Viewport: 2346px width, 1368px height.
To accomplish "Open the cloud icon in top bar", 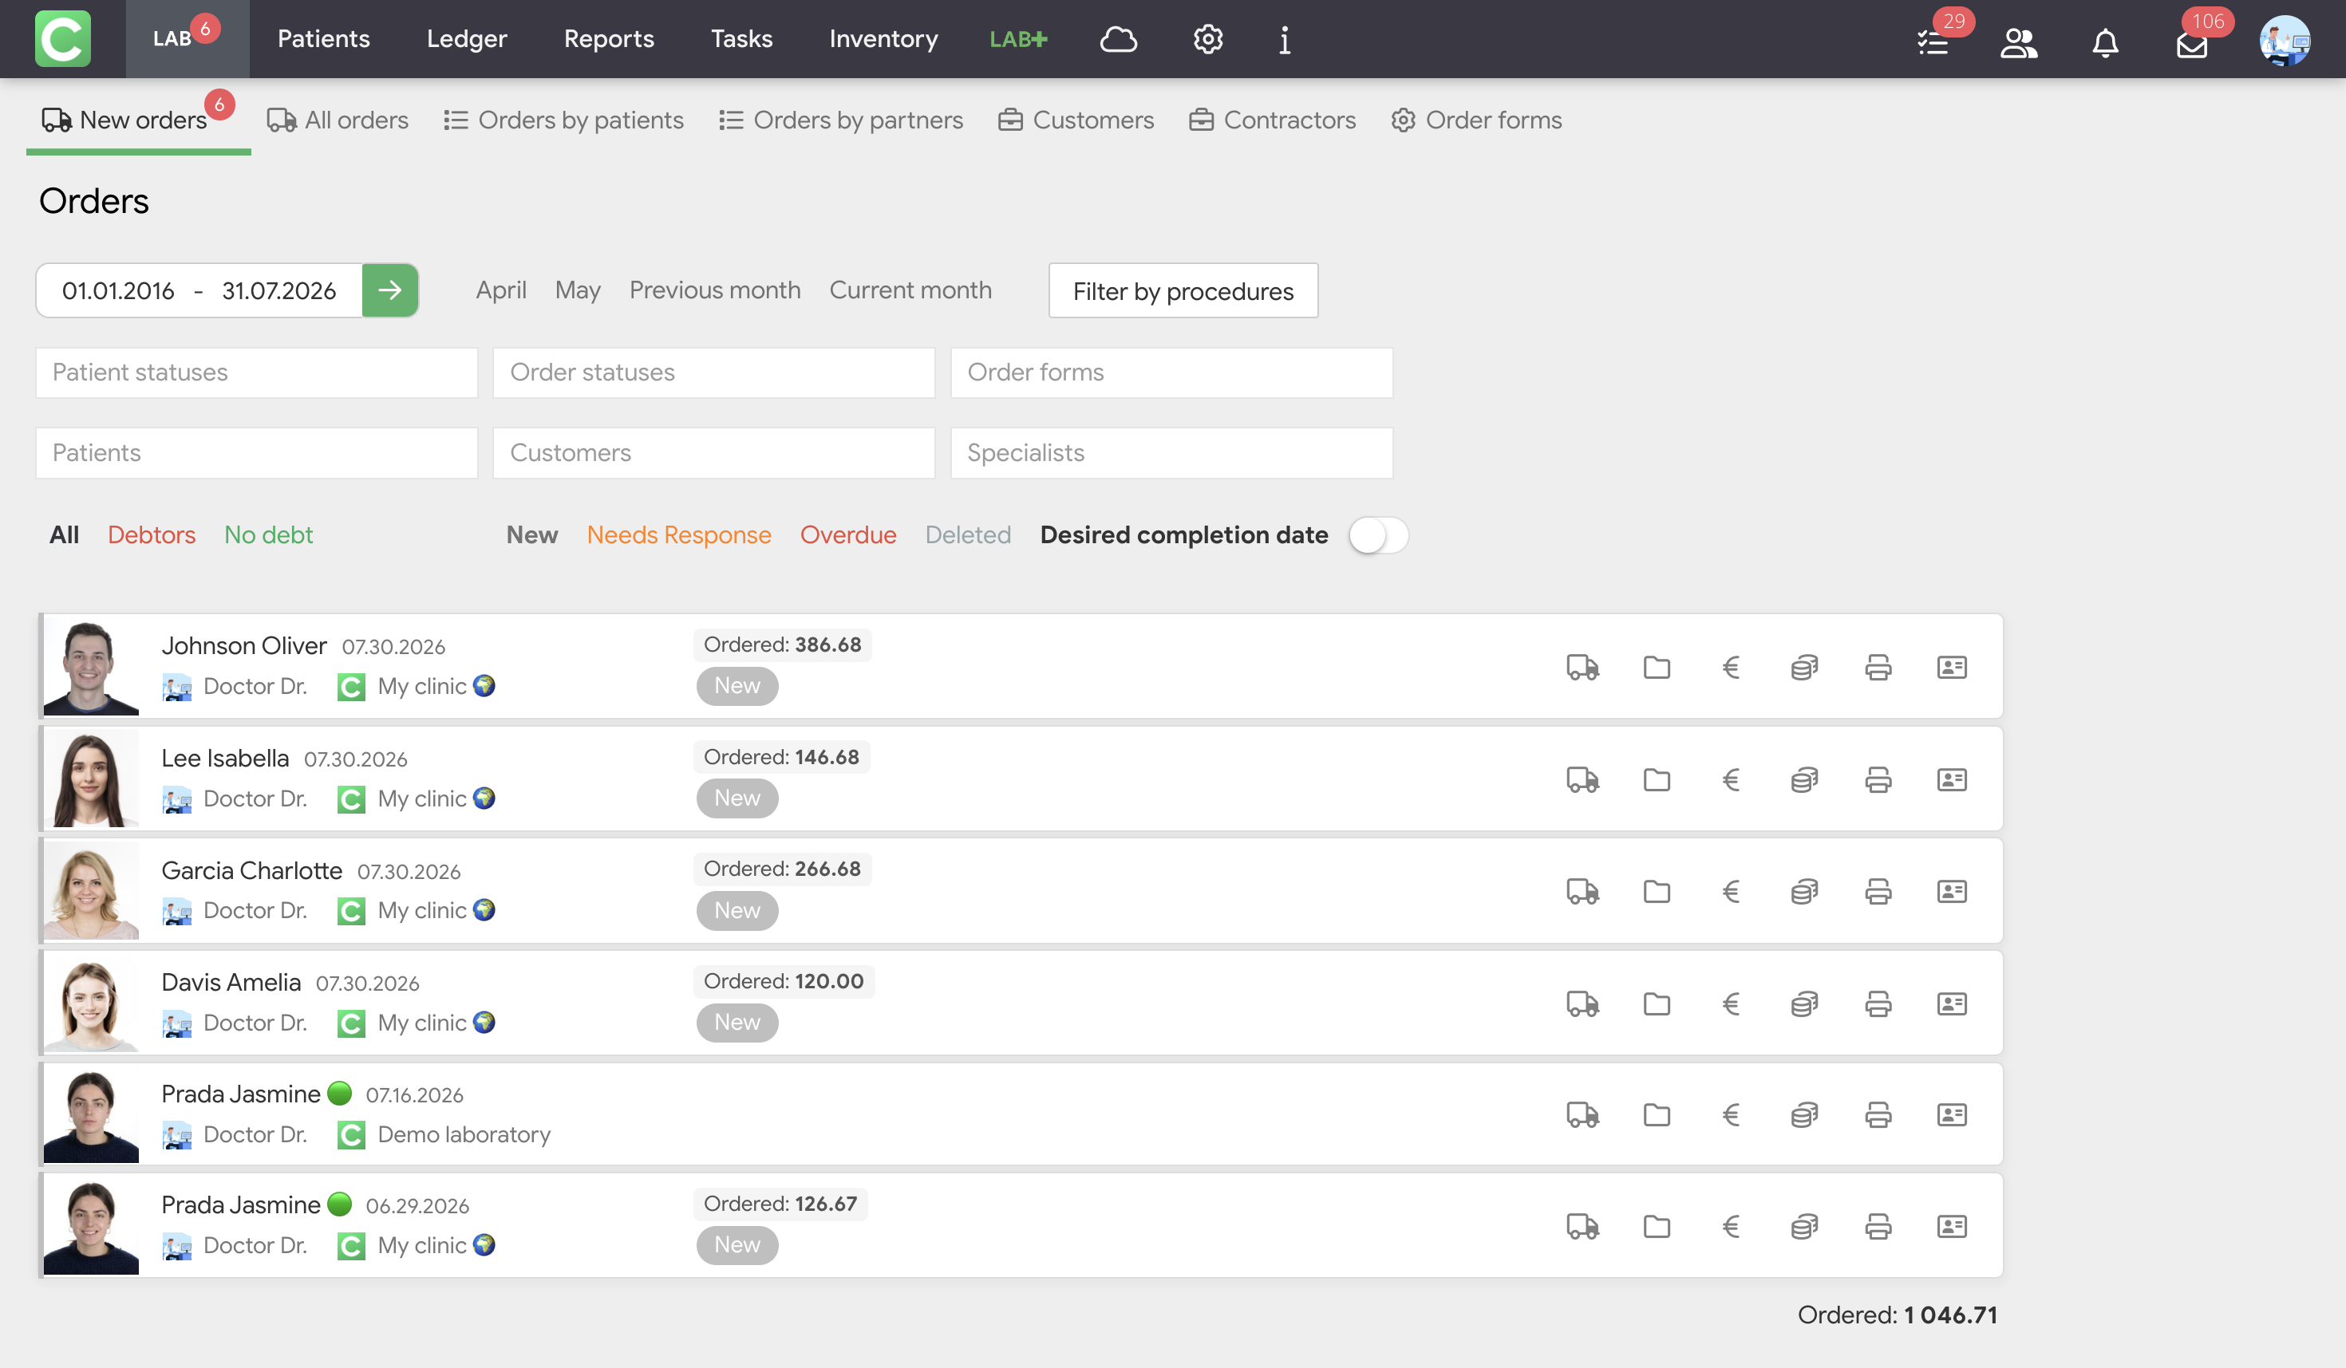I will pos(1118,39).
